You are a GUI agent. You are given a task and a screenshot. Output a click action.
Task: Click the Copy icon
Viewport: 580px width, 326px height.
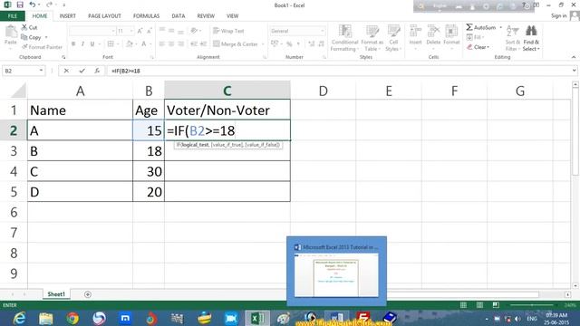point(24,37)
